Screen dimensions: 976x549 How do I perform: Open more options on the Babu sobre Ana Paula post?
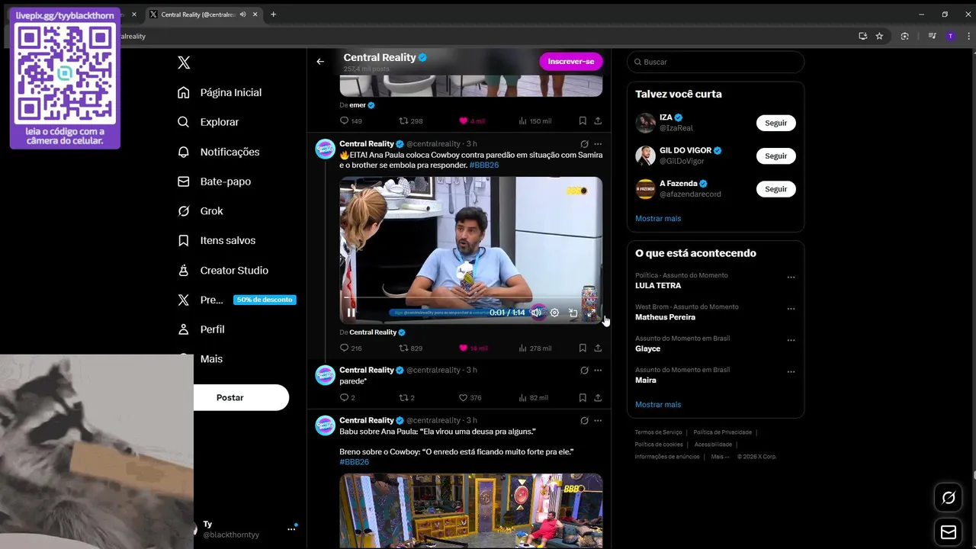[598, 420]
